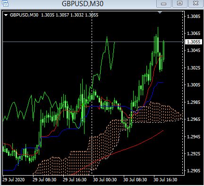Minimize the GBPUSD,M30 chart window
The image size is (204, 186).
click(164, 3)
